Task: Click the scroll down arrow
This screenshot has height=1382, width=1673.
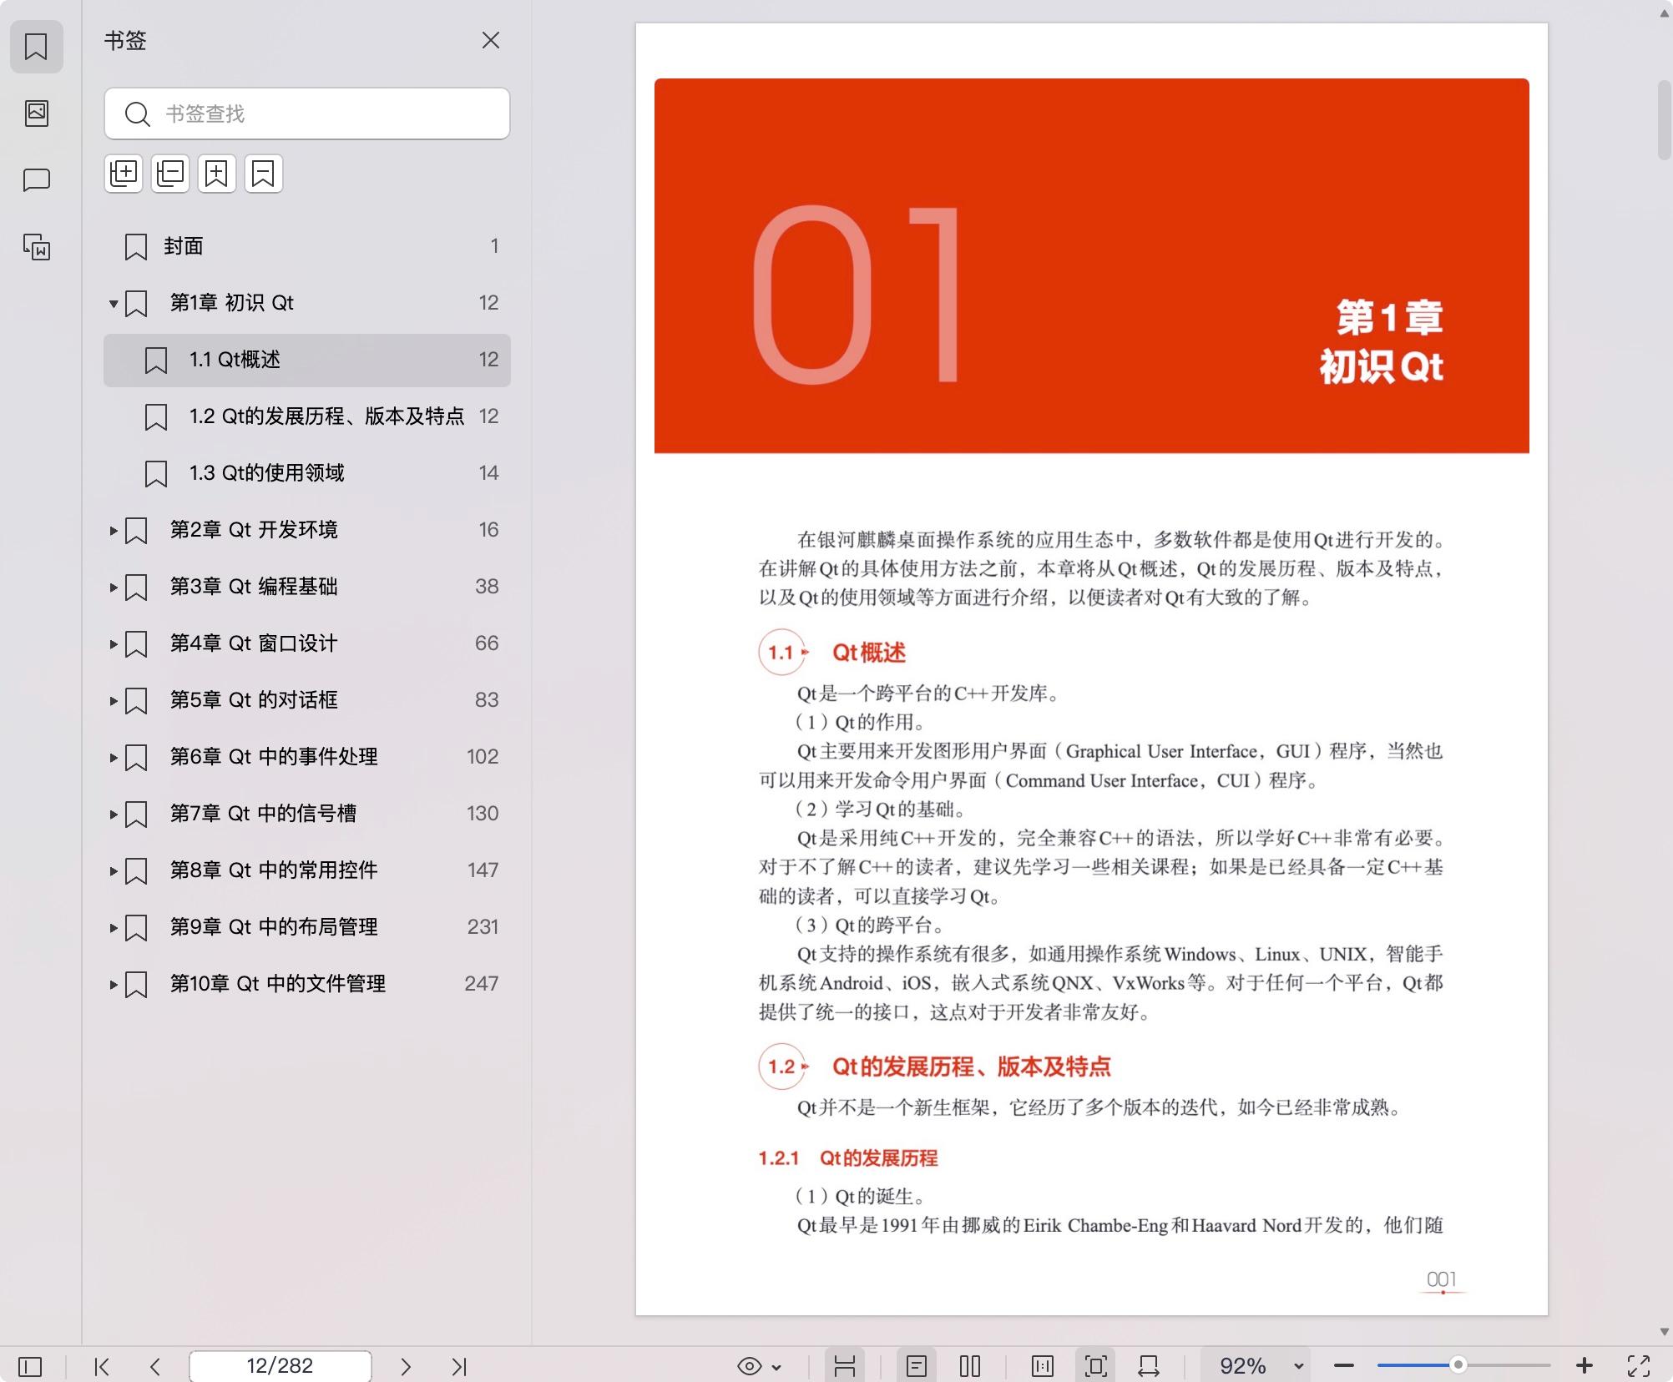Action: pos(1664,1332)
